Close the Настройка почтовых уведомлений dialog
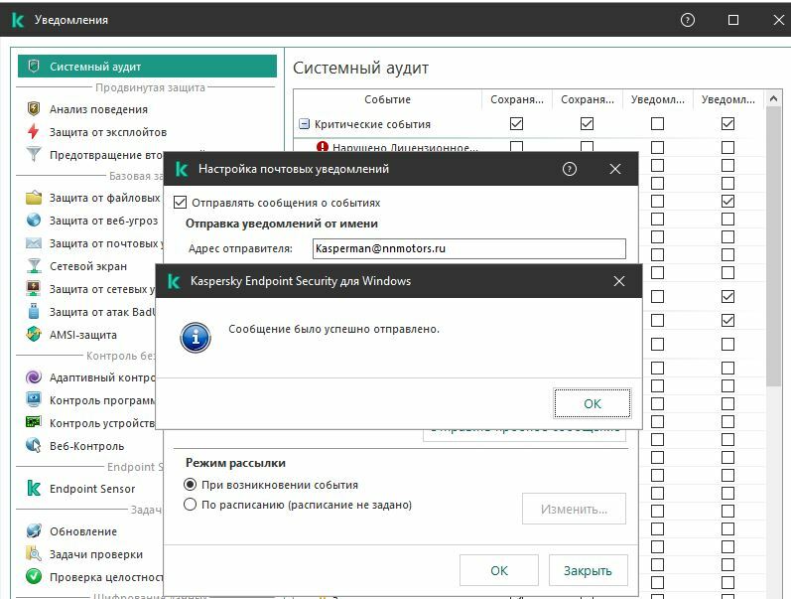The width and height of the screenshot is (791, 599). point(615,169)
